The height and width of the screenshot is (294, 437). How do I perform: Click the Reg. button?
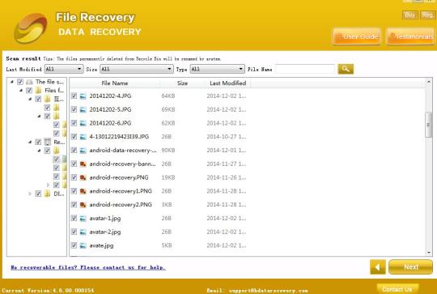pos(427,15)
